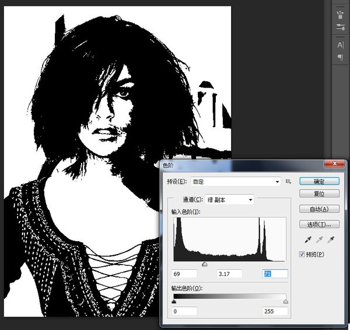Image resolution: width=350 pixels, height=330 pixels.
Task: Click the gamma field showing 3.17
Action: 229,274
